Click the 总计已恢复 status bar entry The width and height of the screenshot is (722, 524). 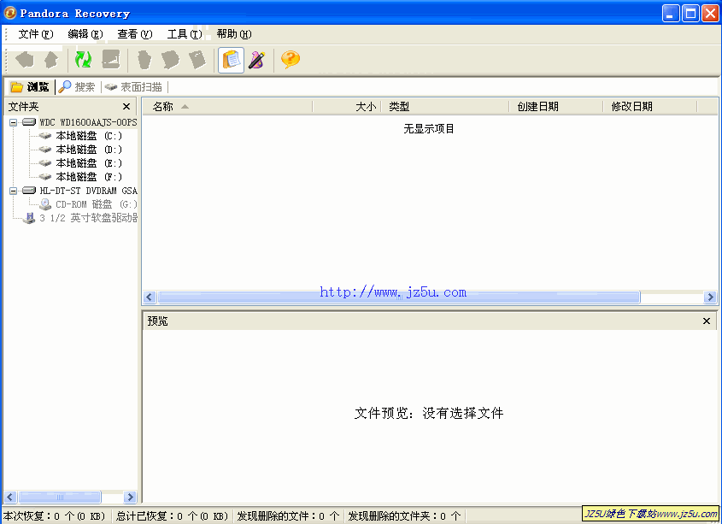pos(173,516)
